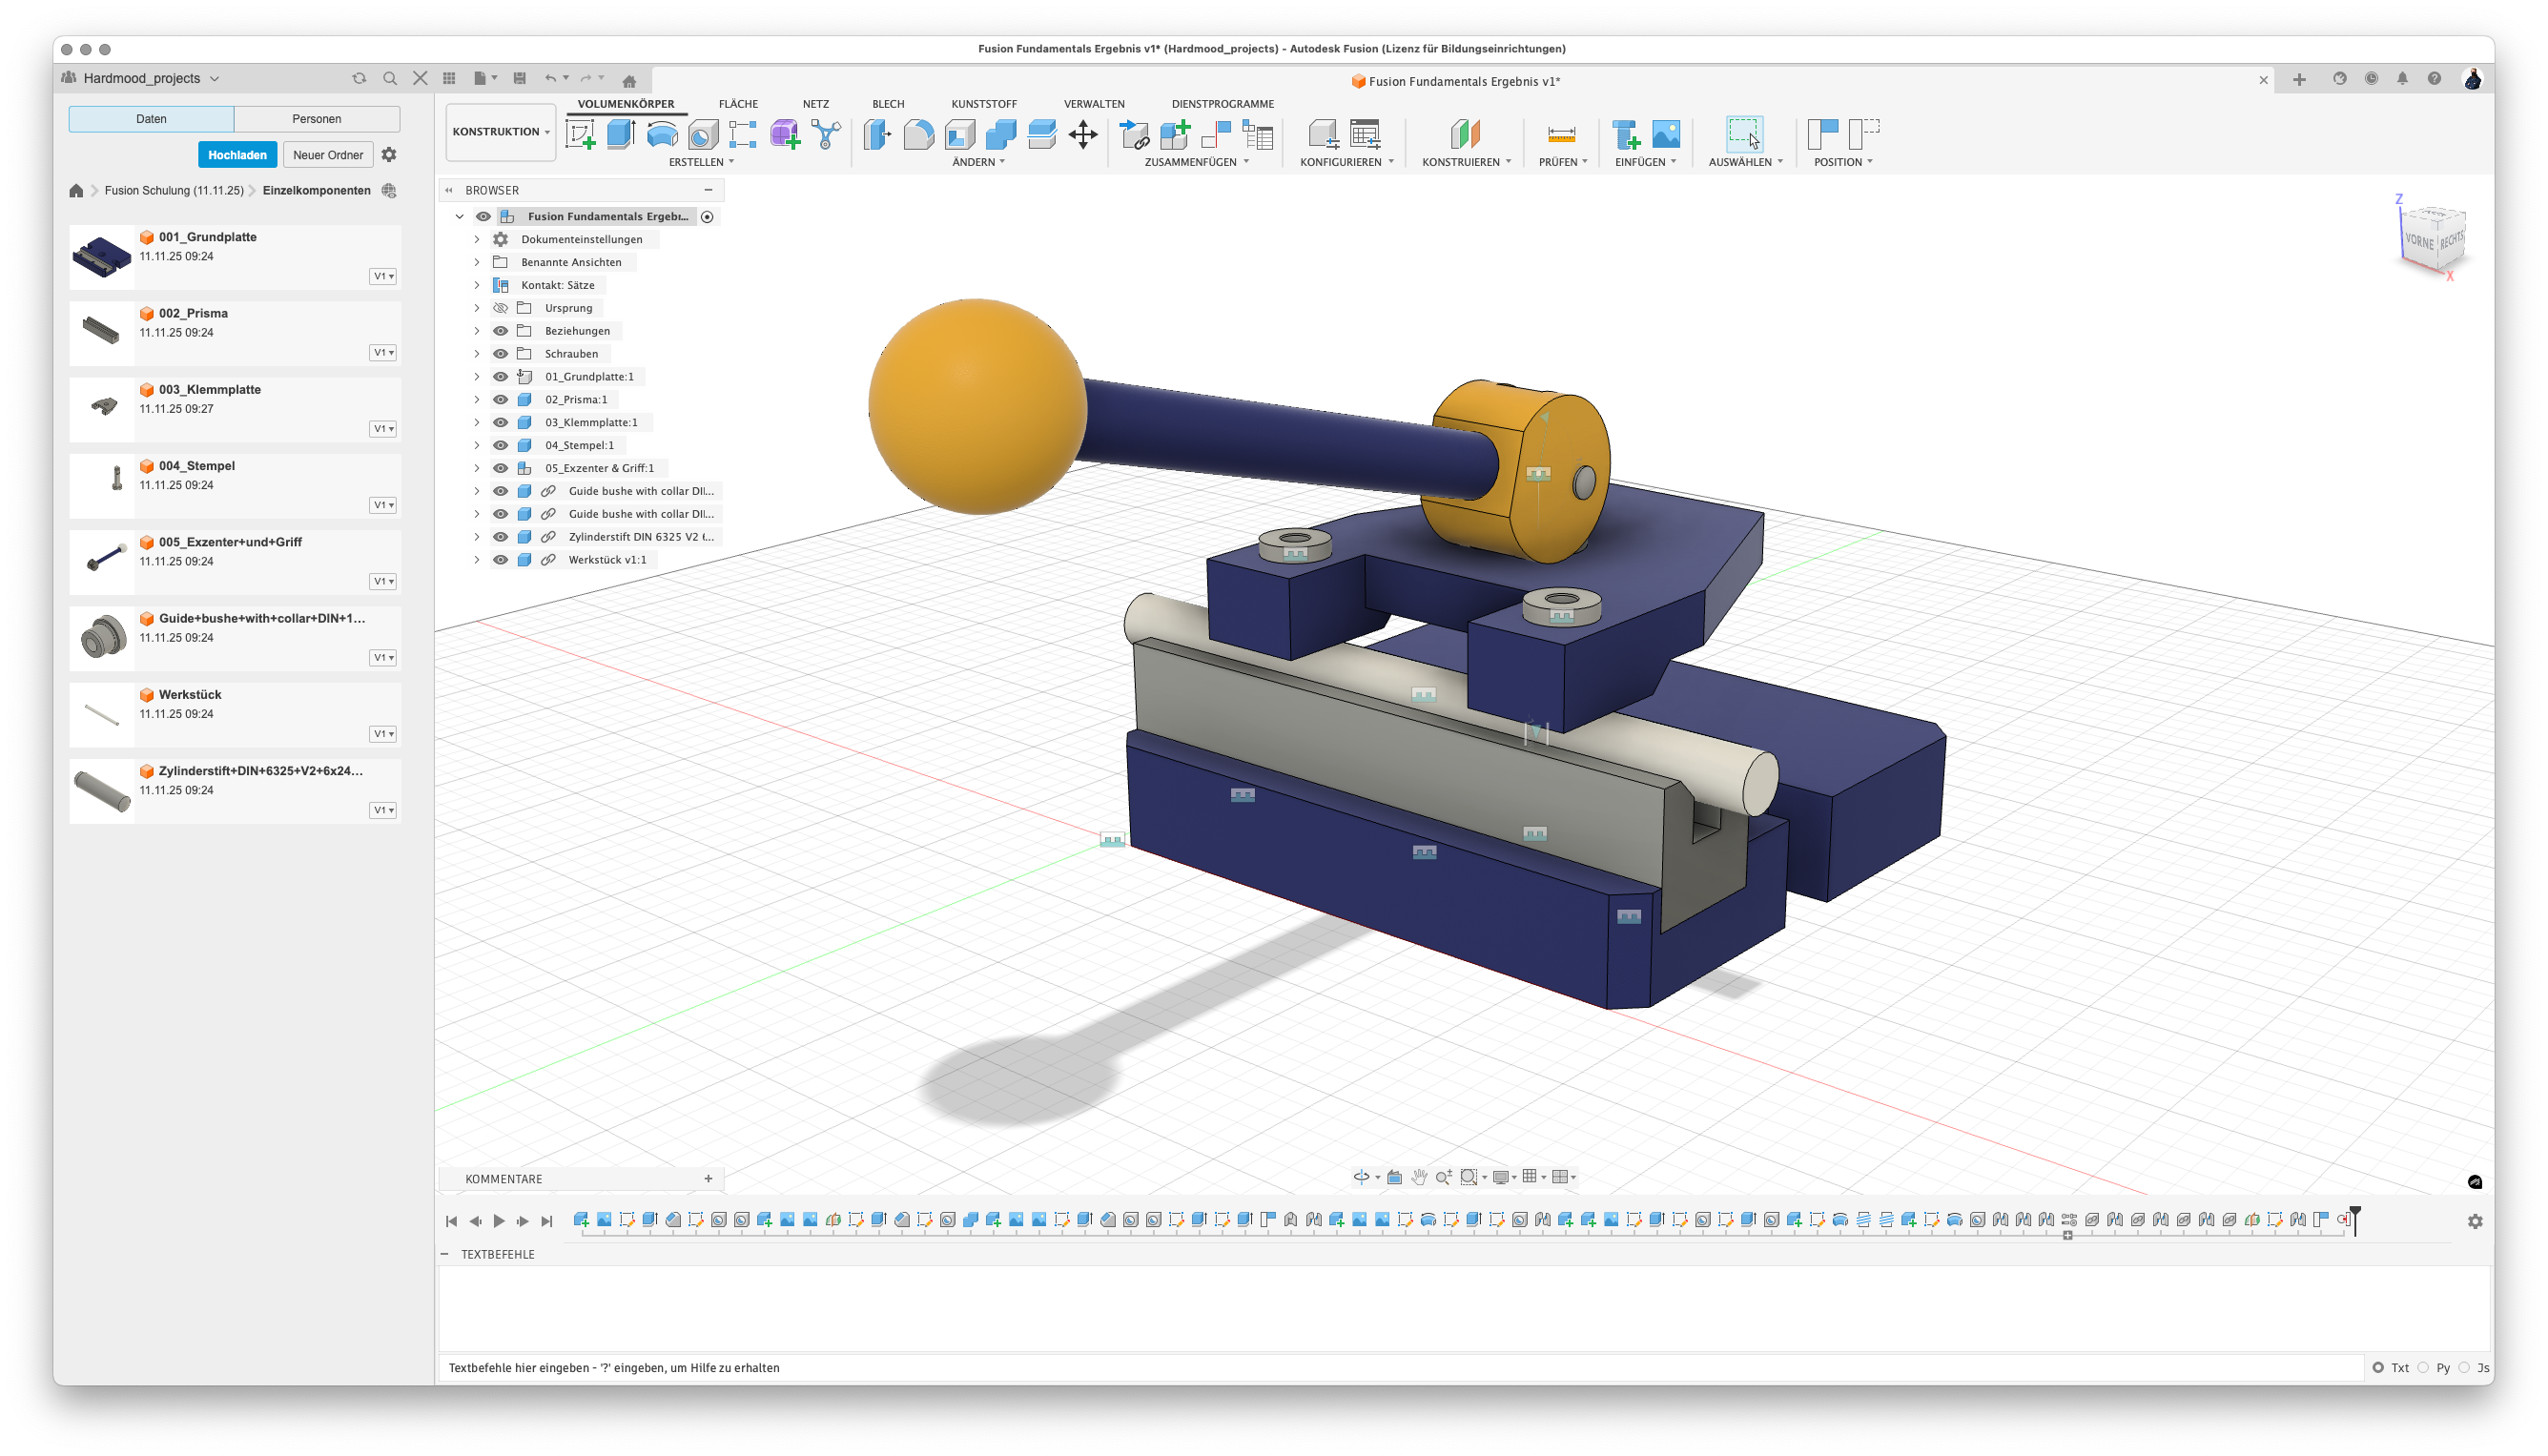This screenshot has height=1456, width=2548.
Task: Click the Fillet tool icon
Action: (918, 134)
